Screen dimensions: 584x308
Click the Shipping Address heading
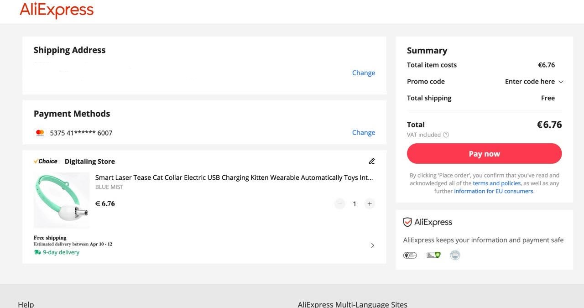(69, 50)
